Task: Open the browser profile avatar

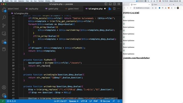Action: (x=178, y=8)
